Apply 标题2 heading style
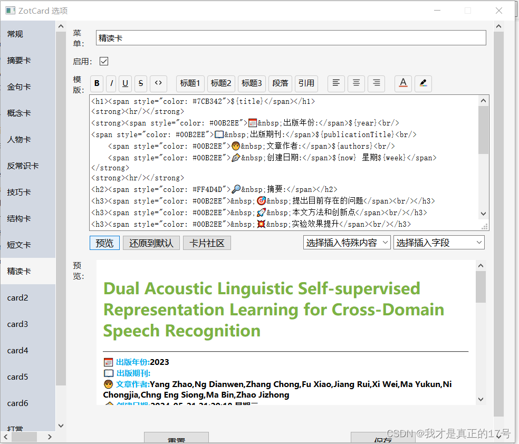 221,83
